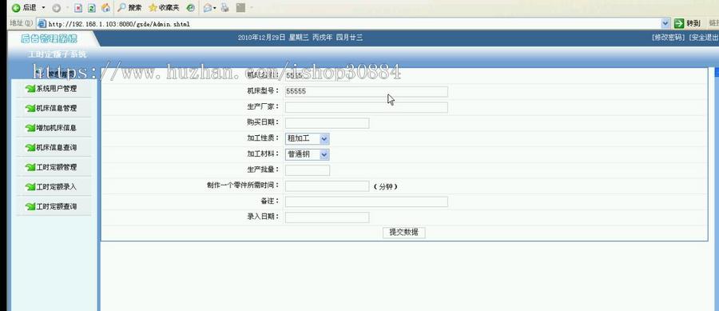Click green arrow icon beside 系统用户管理
This screenshot has width=719, height=311.
coord(30,89)
